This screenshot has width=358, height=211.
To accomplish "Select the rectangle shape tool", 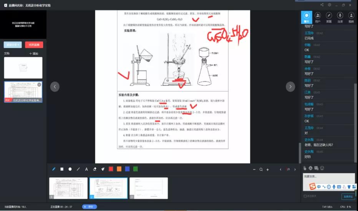I will pyautogui.click(x=62, y=169).
